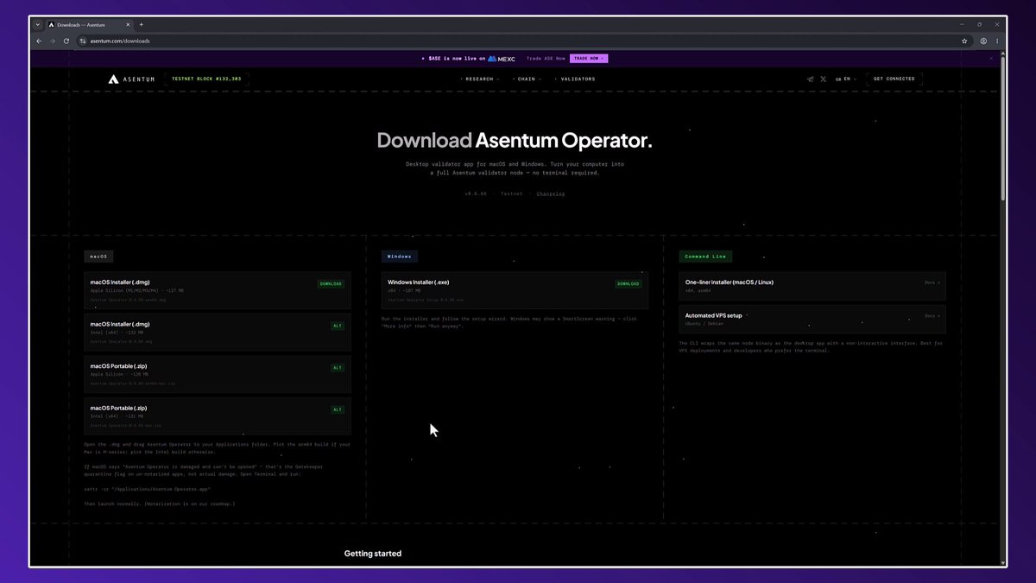Click the page vertical scrollbar
The width and height of the screenshot is (1036, 583).
click(x=1002, y=130)
